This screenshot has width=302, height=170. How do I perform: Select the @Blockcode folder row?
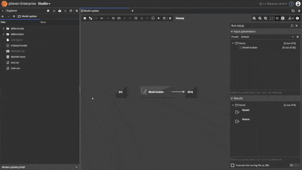tap(40, 29)
